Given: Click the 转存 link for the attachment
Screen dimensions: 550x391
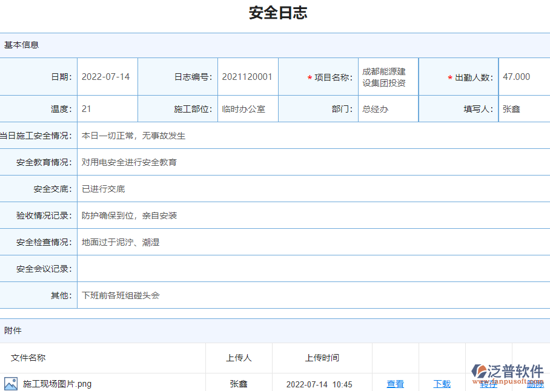Looking at the screenshot, I should click(x=488, y=384).
